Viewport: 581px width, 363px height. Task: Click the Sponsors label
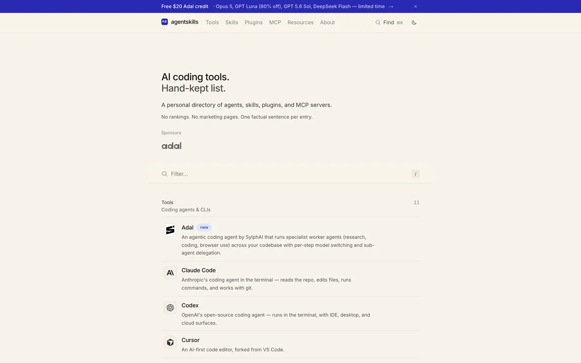pyautogui.click(x=171, y=133)
